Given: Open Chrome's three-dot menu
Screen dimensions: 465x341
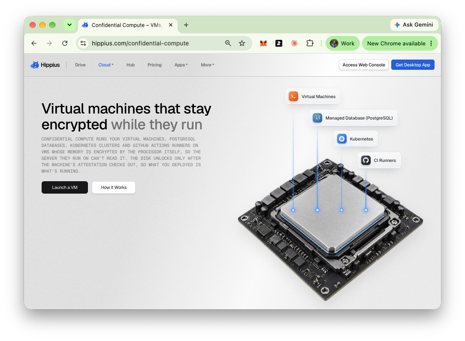Looking at the screenshot, I should pos(431,43).
